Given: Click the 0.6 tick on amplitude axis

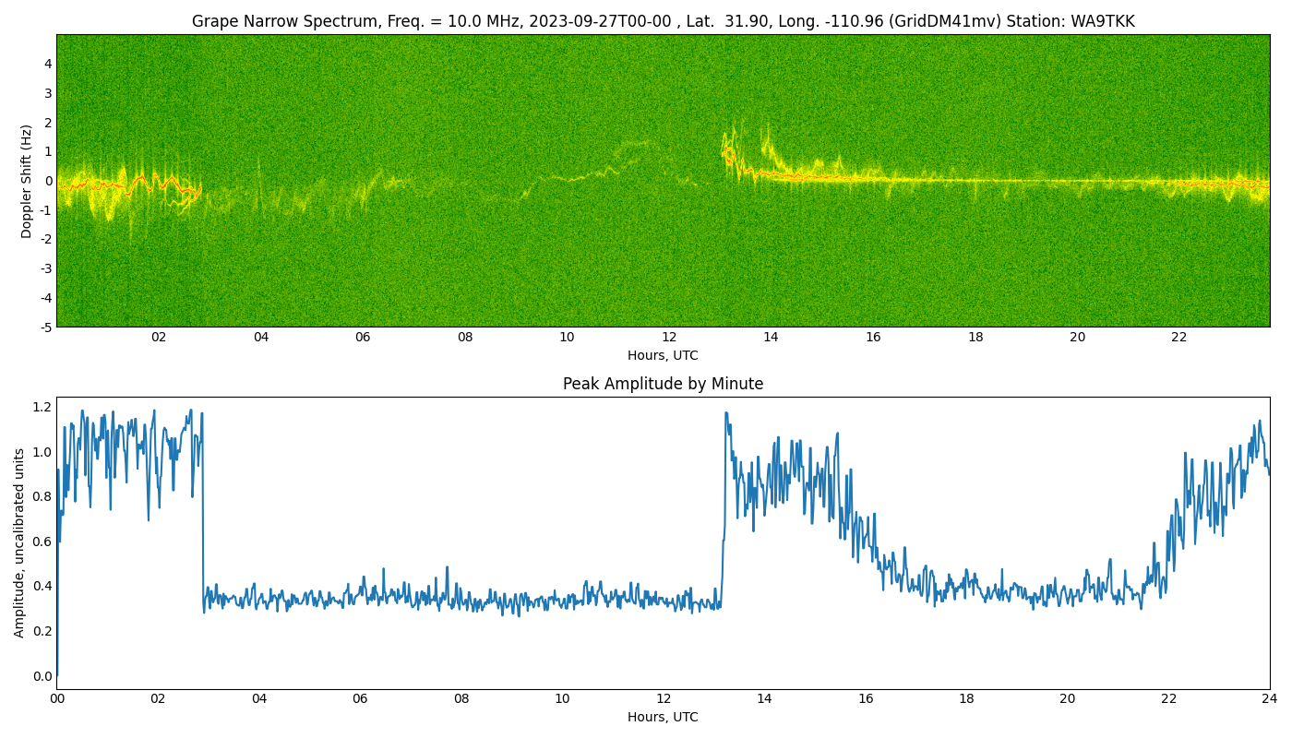Looking at the screenshot, I should pyautogui.click(x=42, y=542).
